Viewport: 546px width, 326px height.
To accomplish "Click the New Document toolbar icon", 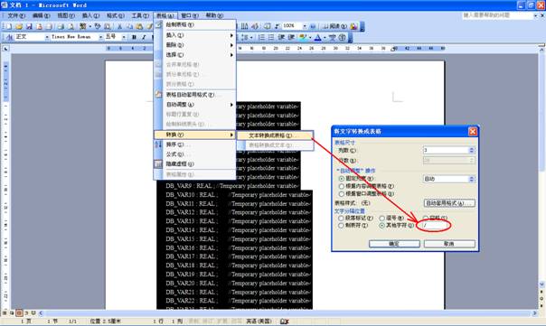I will [x=8, y=26].
